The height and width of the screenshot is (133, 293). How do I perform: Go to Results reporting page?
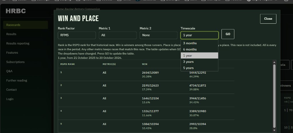coord(18,43)
